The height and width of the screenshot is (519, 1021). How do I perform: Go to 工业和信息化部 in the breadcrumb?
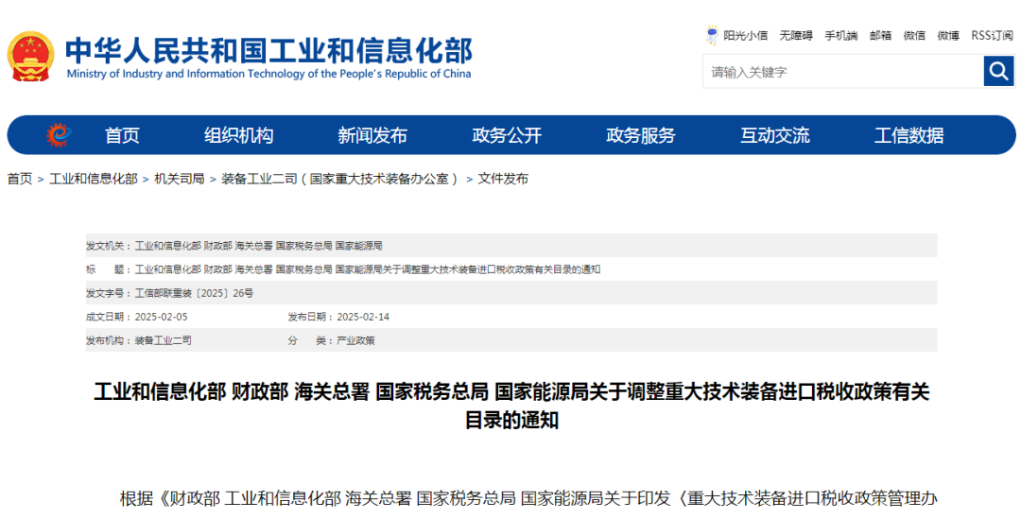click(x=94, y=179)
